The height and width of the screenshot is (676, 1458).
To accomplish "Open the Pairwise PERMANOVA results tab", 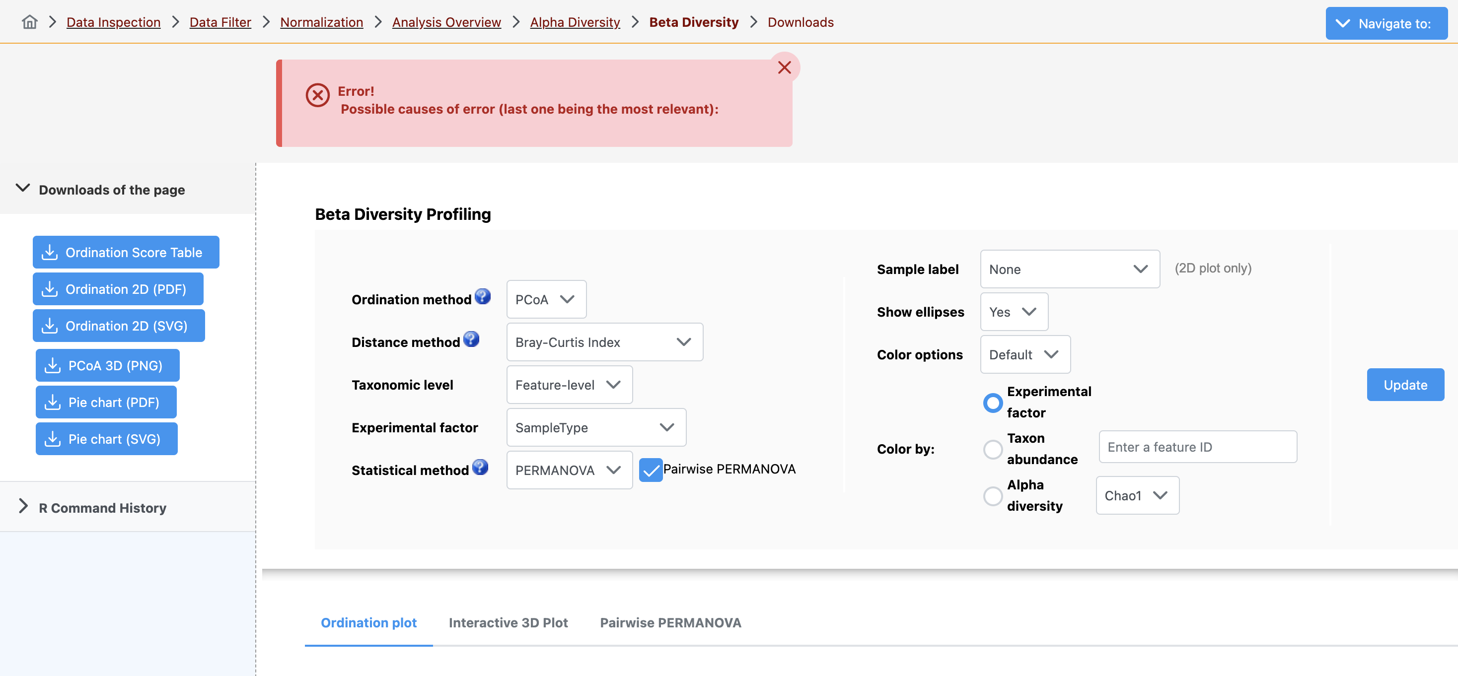I will (670, 622).
